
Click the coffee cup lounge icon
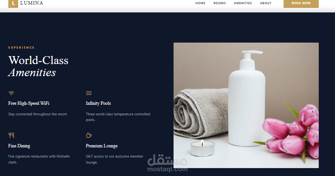88,135
